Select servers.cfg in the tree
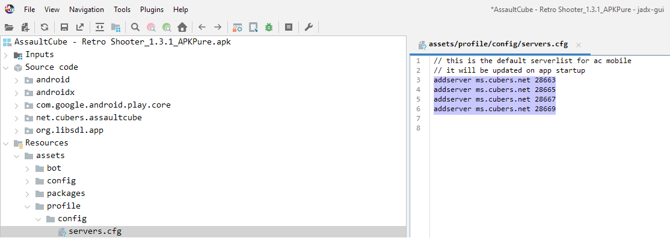Viewport: 670px width, 238px height. 95,231
